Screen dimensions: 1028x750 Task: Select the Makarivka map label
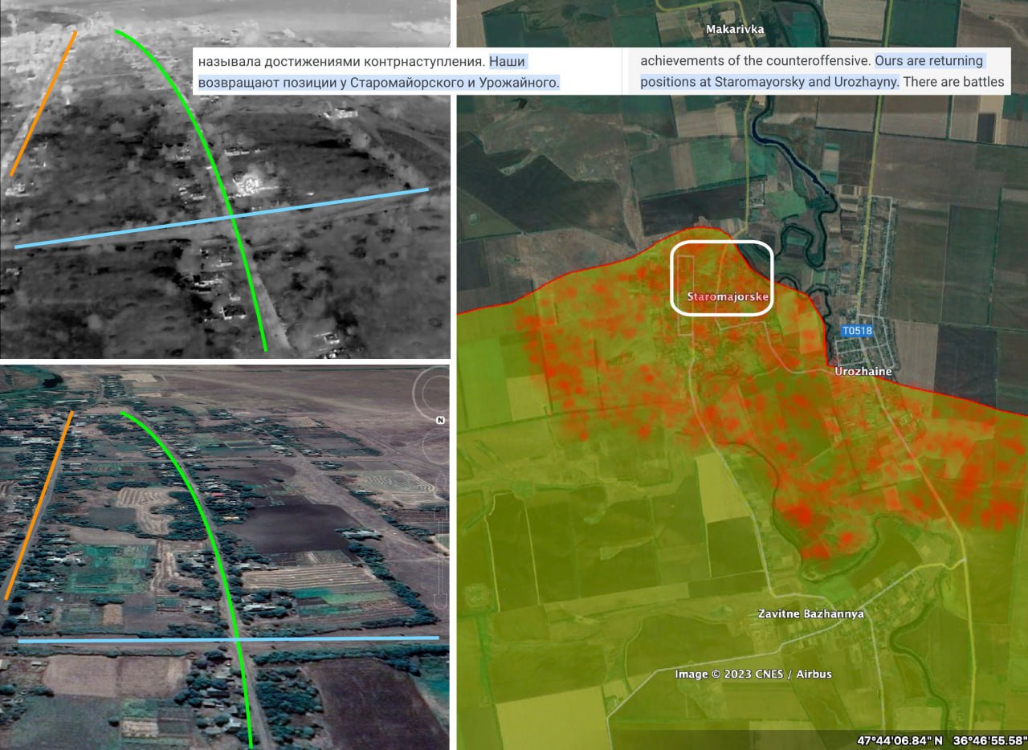[735, 30]
